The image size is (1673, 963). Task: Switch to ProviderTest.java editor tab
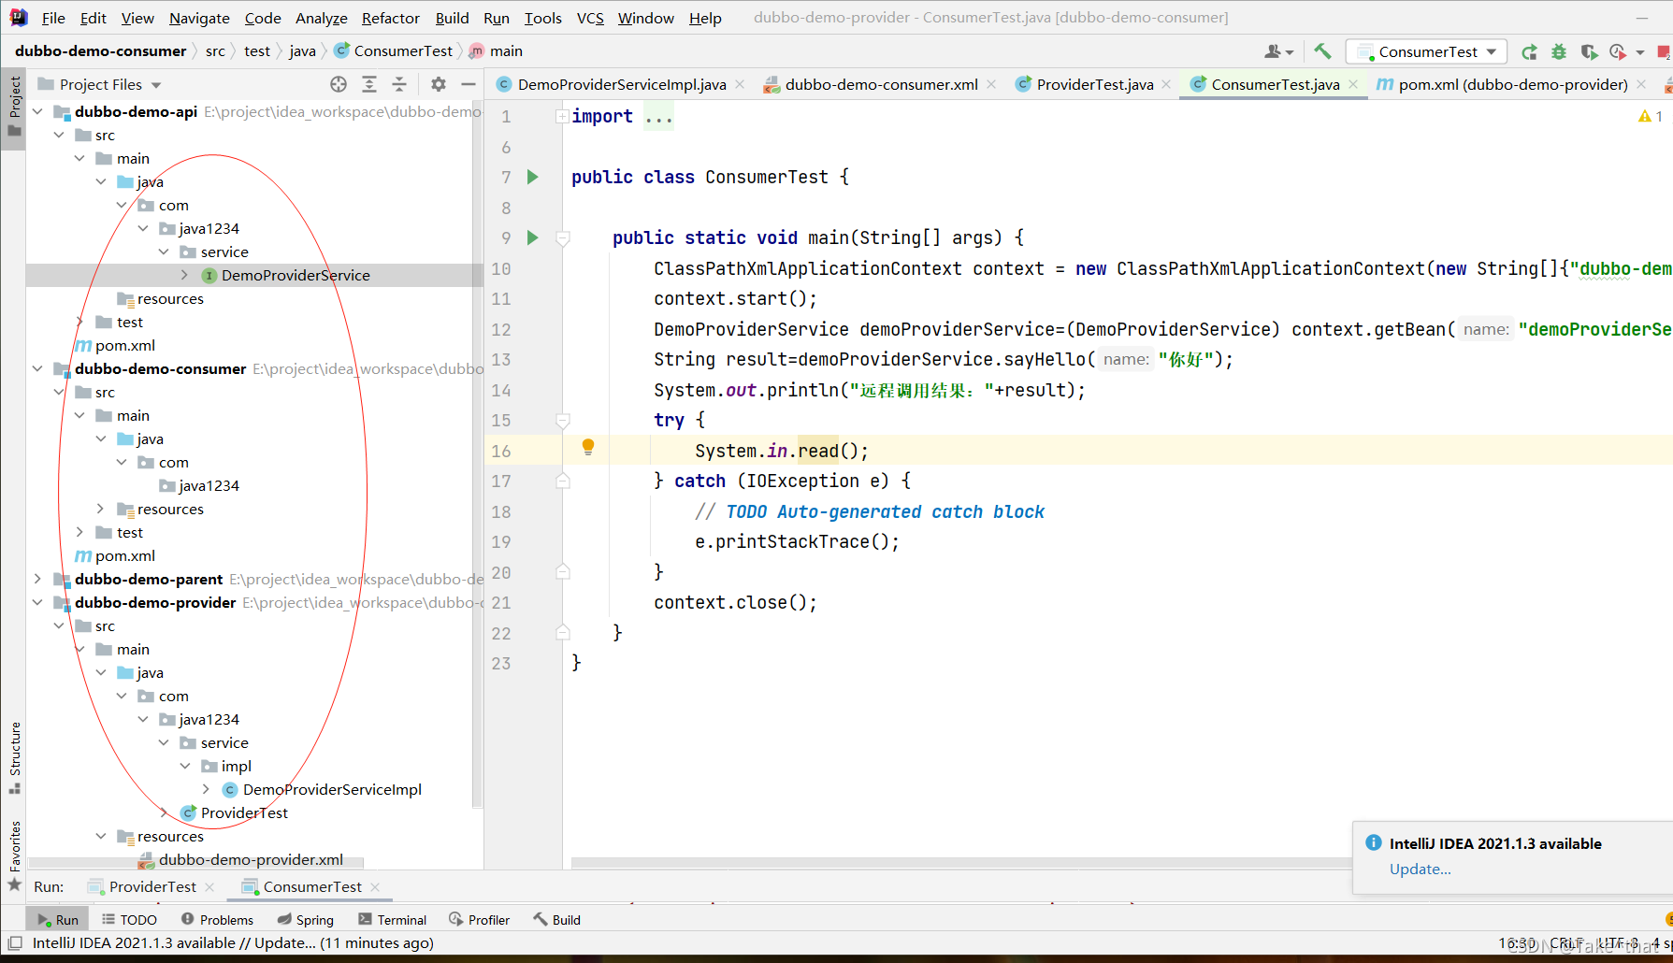tap(1094, 84)
